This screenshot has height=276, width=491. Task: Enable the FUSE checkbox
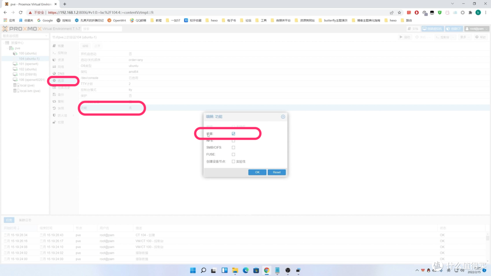coord(233,155)
